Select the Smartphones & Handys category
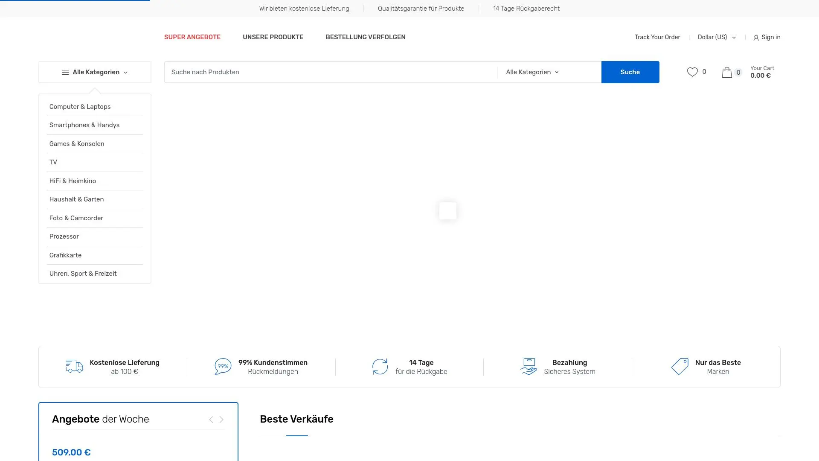The image size is (819, 461). (84, 125)
